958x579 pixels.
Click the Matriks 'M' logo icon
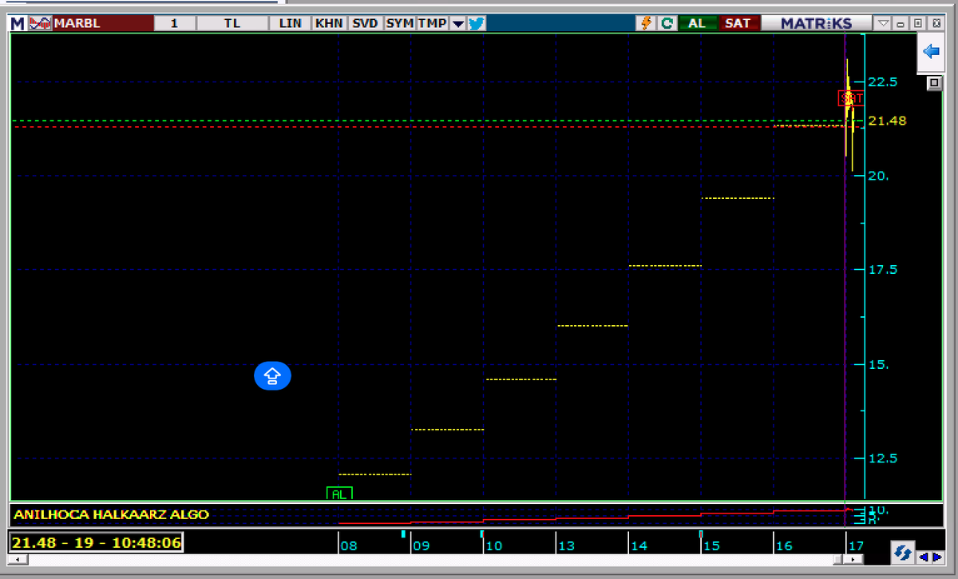(18, 23)
